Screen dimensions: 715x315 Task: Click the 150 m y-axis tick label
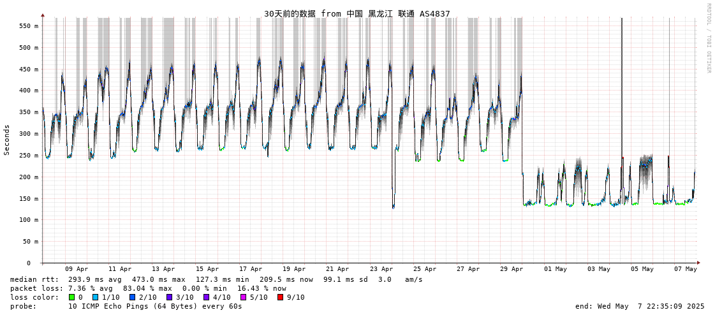(x=29, y=199)
